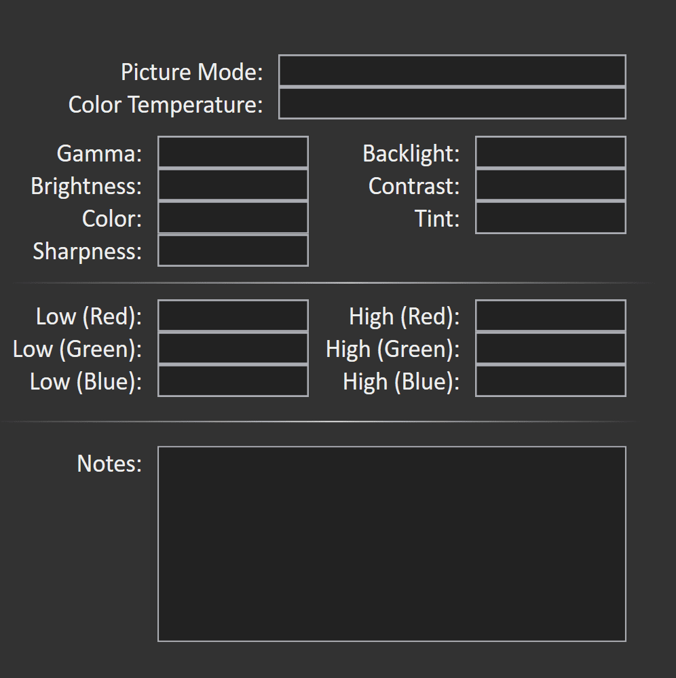Select the Gamma input box
676x678 pixels.
pyautogui.click(x=233, y=152)
